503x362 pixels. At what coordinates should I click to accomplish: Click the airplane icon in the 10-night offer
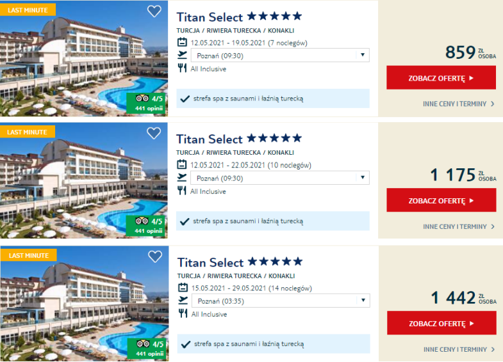pos(182,177)
